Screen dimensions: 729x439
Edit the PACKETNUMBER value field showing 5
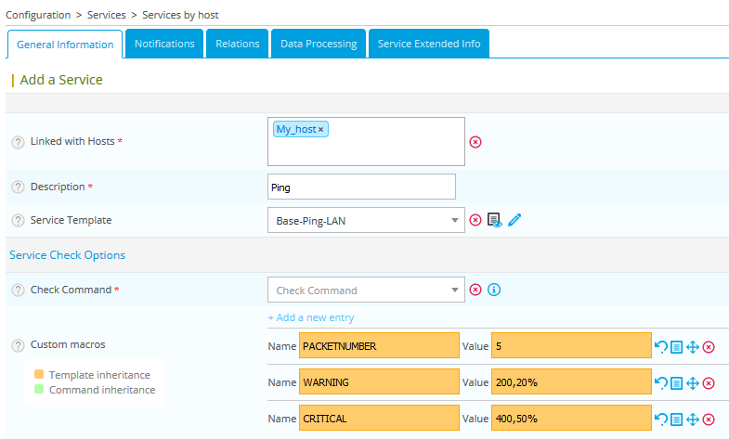571,345
